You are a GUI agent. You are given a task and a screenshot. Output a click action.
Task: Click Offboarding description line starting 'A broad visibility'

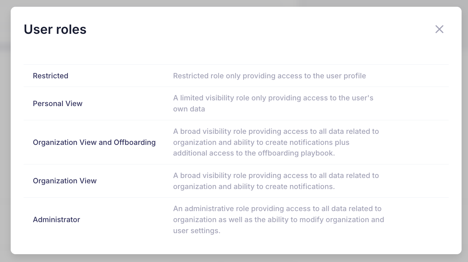276,131
